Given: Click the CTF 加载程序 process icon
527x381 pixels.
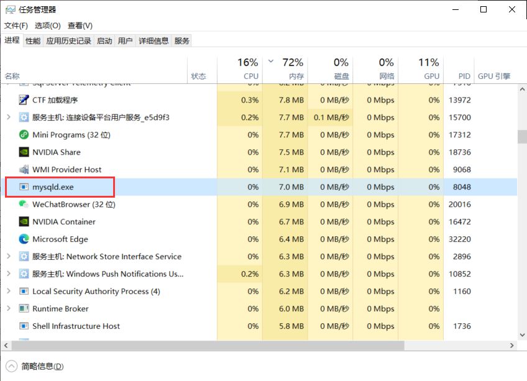Looking at the screenshot, I should pos(24,100).
